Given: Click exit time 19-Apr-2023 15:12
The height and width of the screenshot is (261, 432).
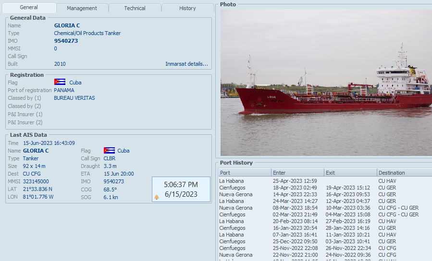Looking at the screenshot, I should point(348,188).
